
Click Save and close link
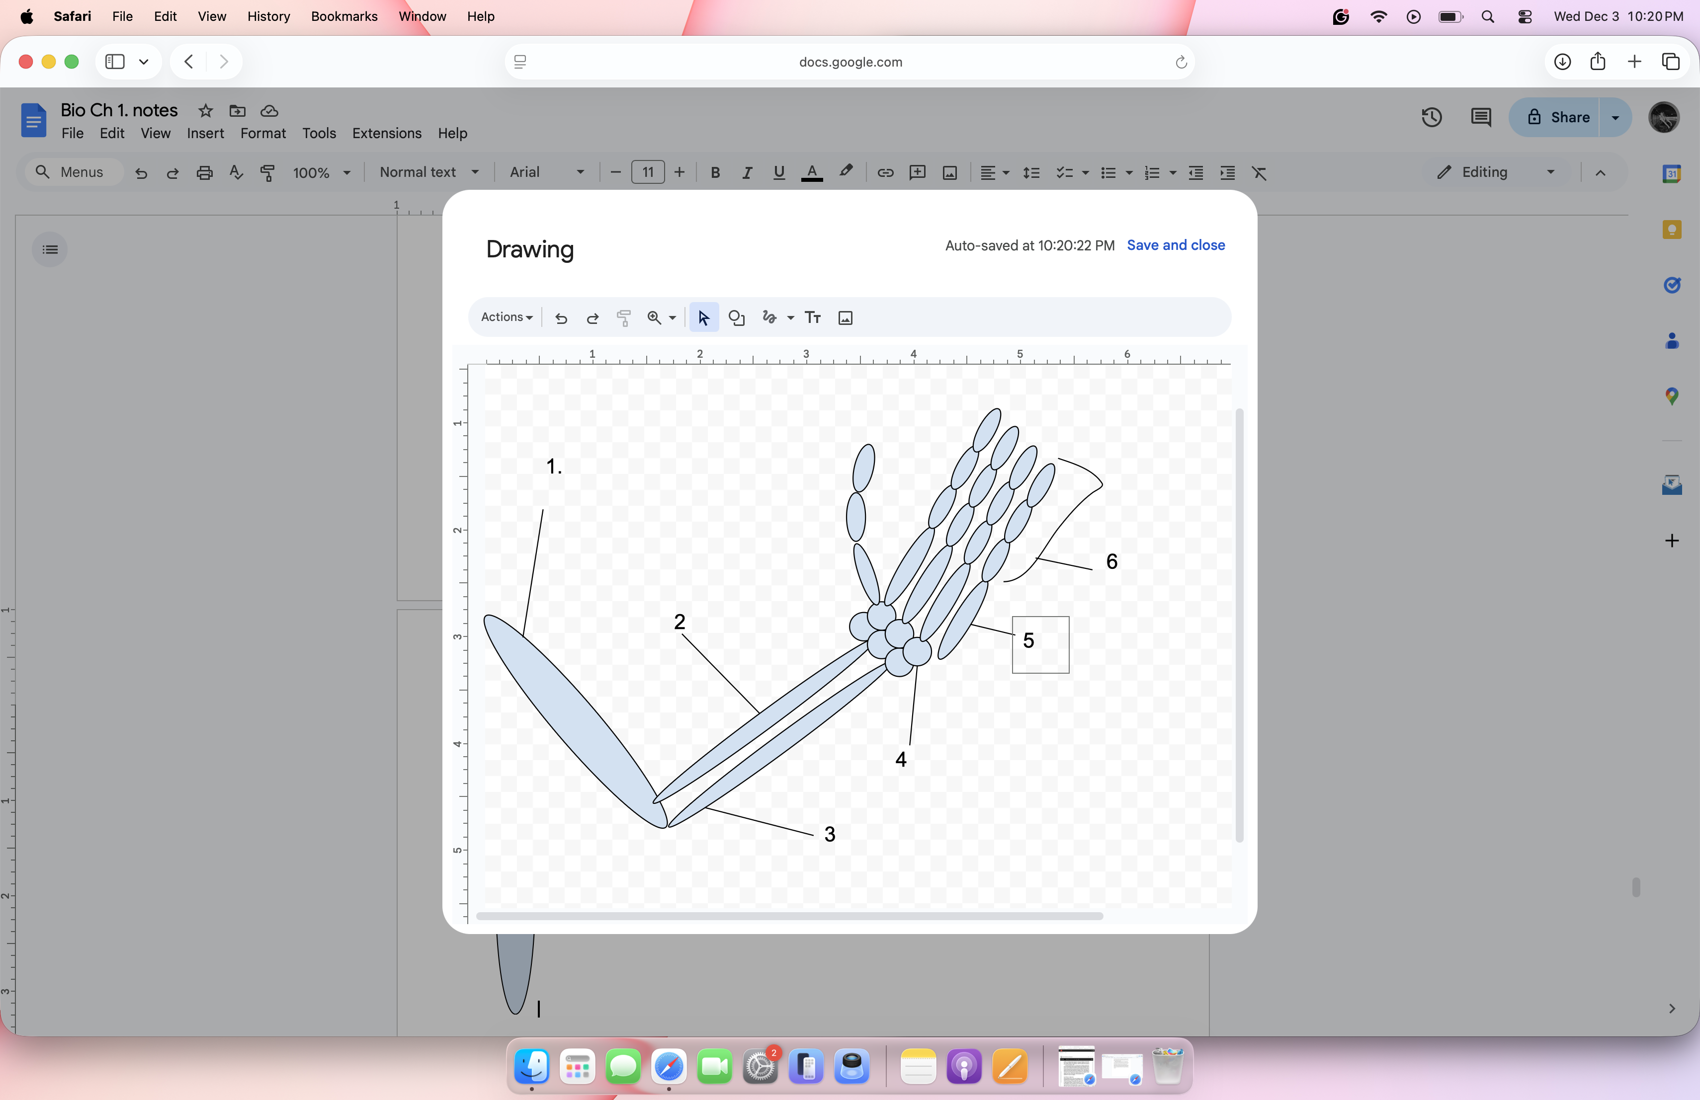coord(1175,245)
